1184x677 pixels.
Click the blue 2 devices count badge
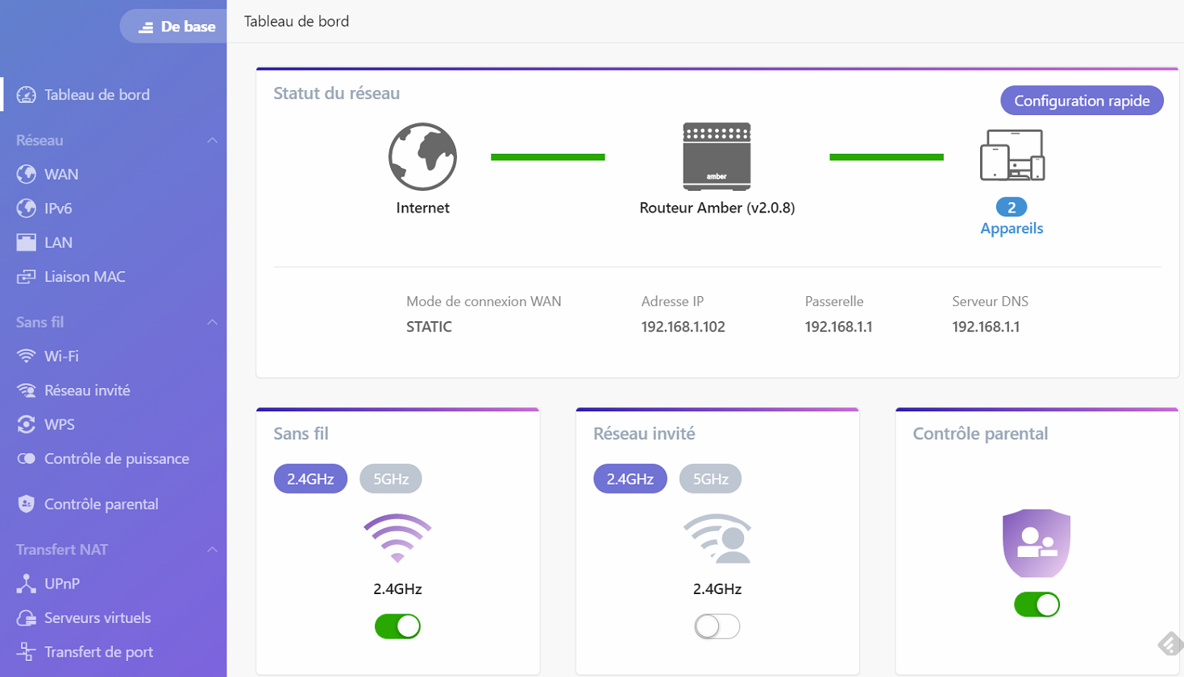click(1012, 207)
